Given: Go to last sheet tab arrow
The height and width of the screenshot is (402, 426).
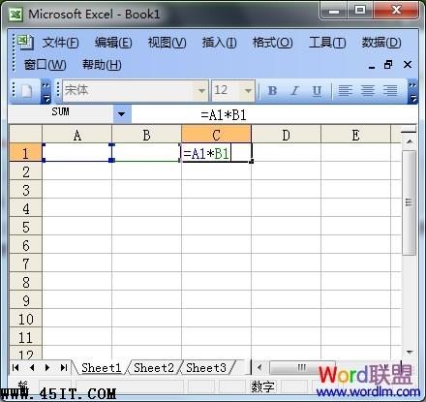Looking at the screenshot, I should pos(64,367).
